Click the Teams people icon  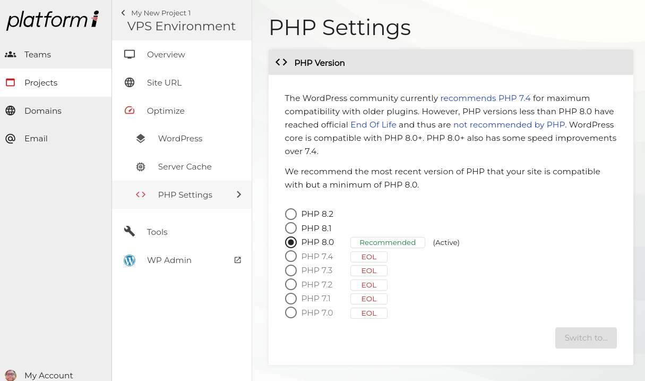(10, 54)
